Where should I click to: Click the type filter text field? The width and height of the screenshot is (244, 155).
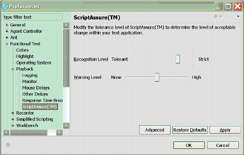pos(33,17)
